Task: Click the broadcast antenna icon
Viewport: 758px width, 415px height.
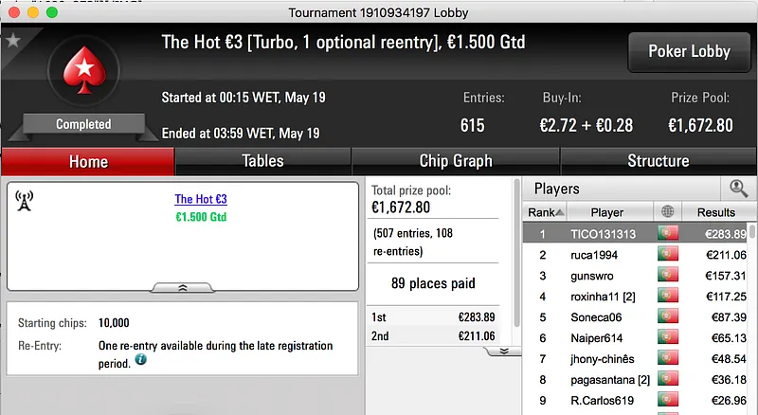Action: (x=25, y=202)
